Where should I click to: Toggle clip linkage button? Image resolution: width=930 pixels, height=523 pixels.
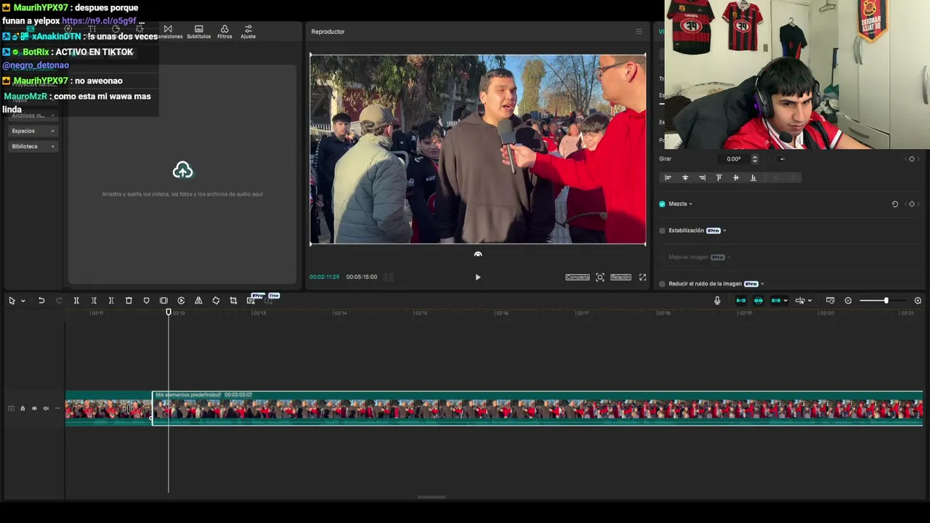(776, 301)
